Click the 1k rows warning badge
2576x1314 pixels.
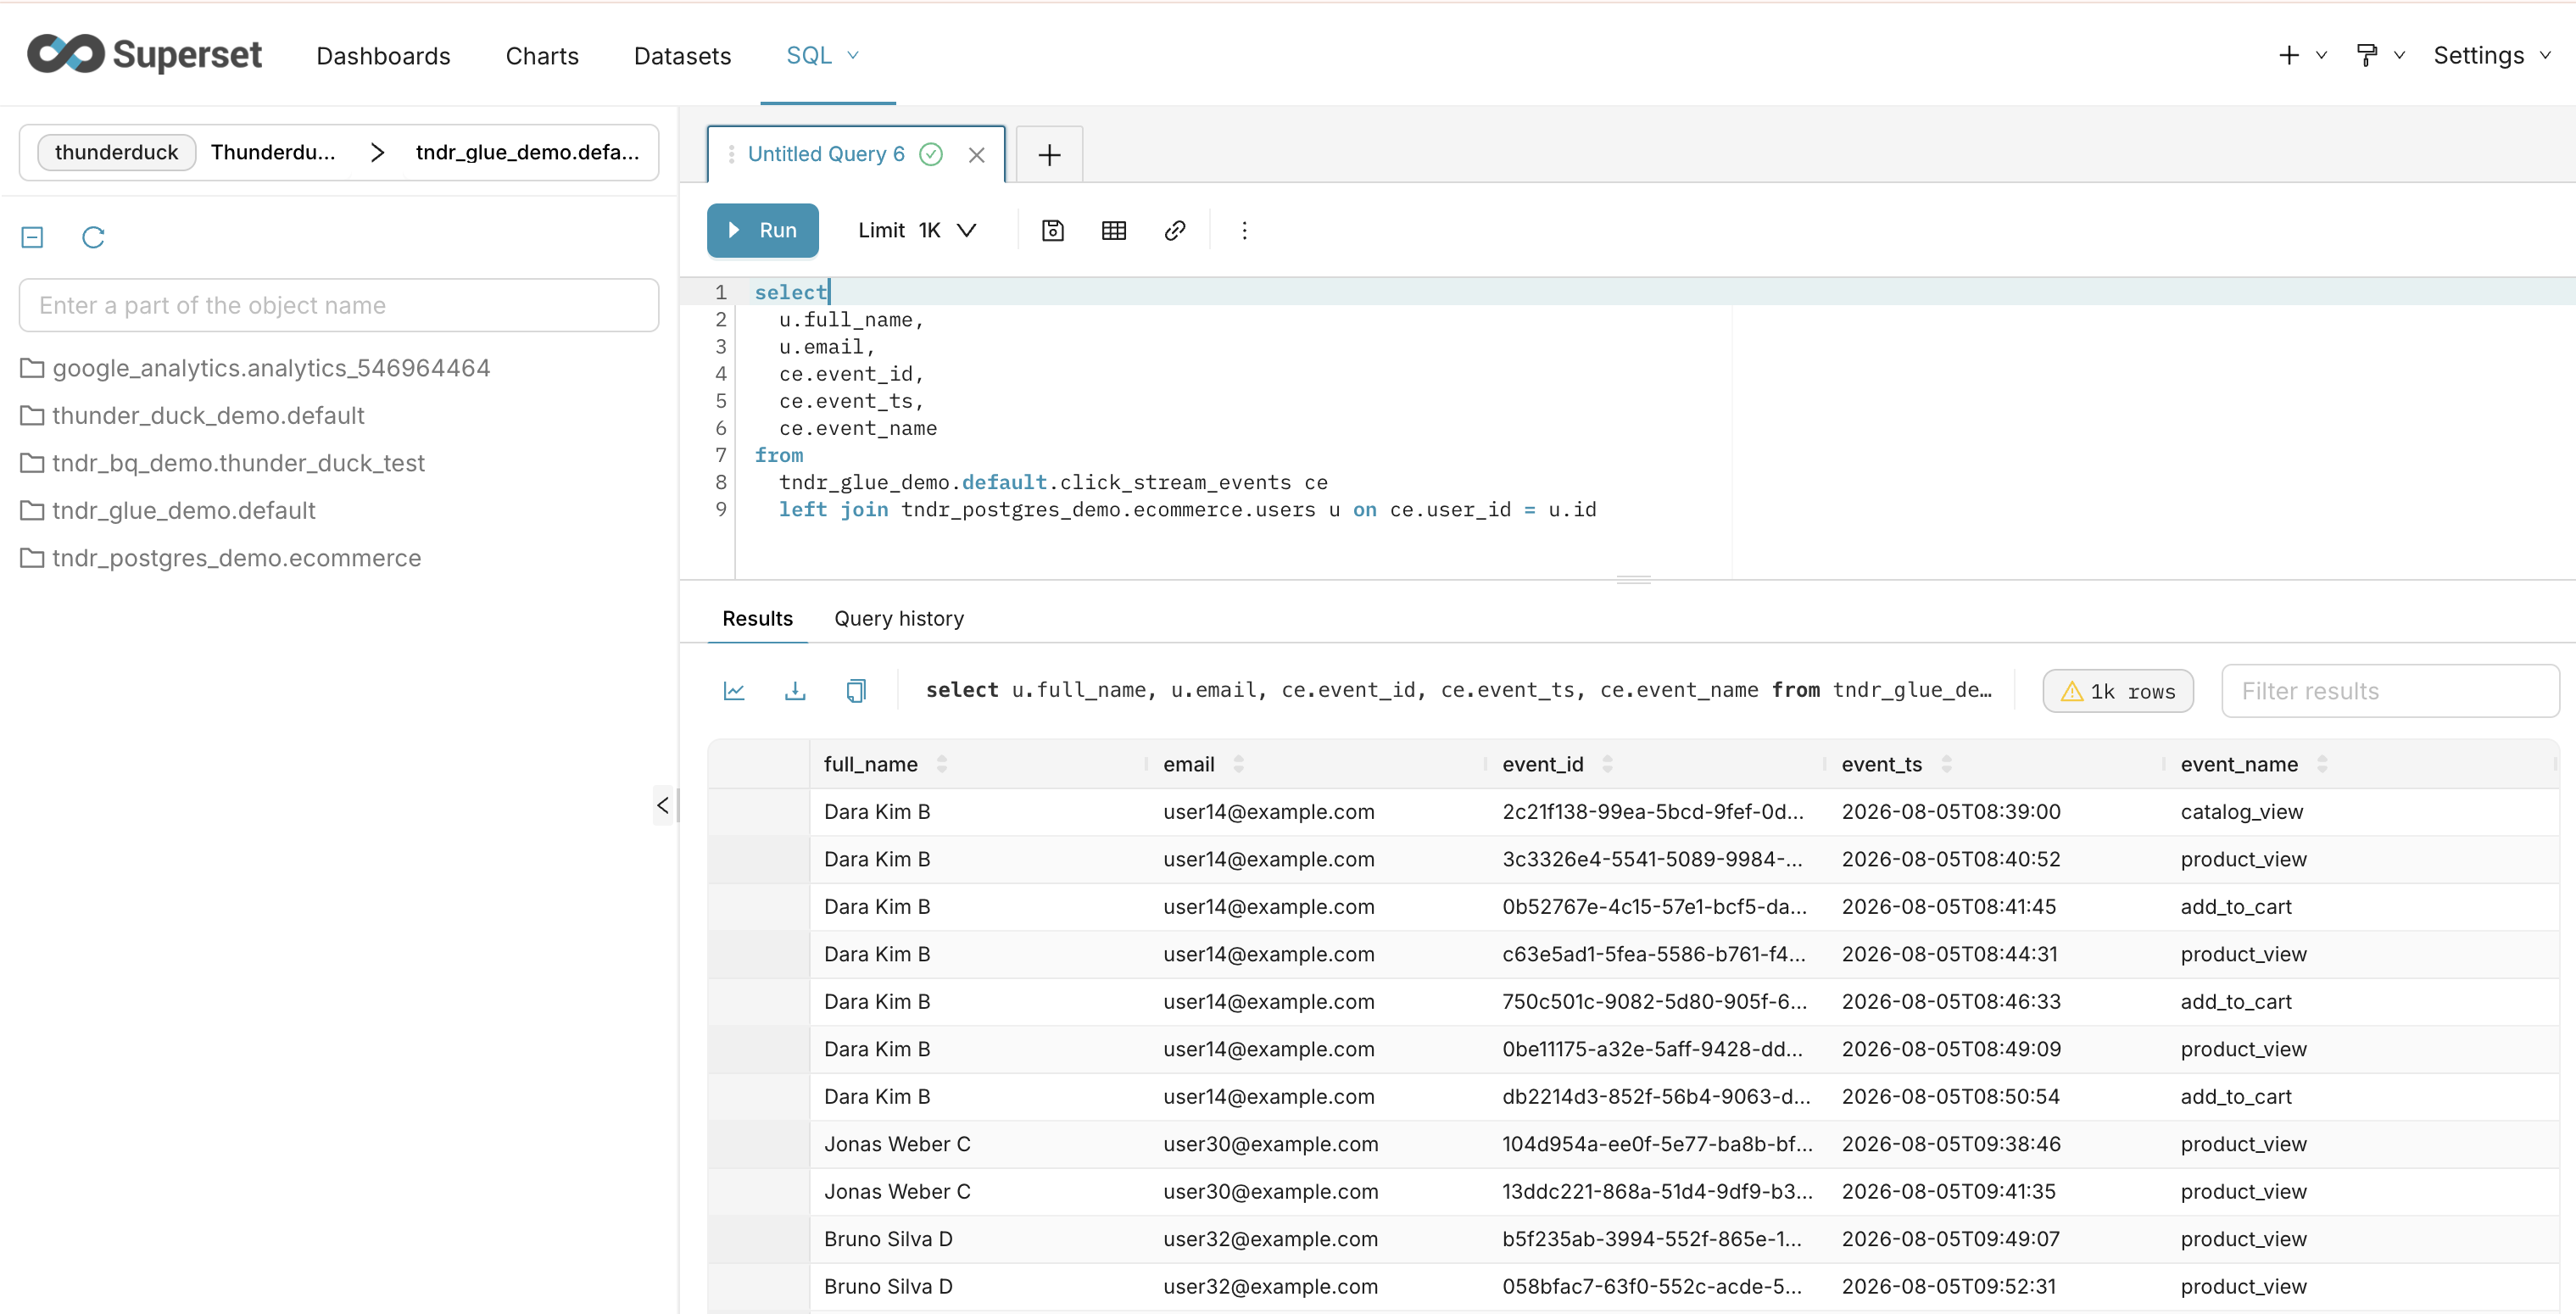[2118, 691]
